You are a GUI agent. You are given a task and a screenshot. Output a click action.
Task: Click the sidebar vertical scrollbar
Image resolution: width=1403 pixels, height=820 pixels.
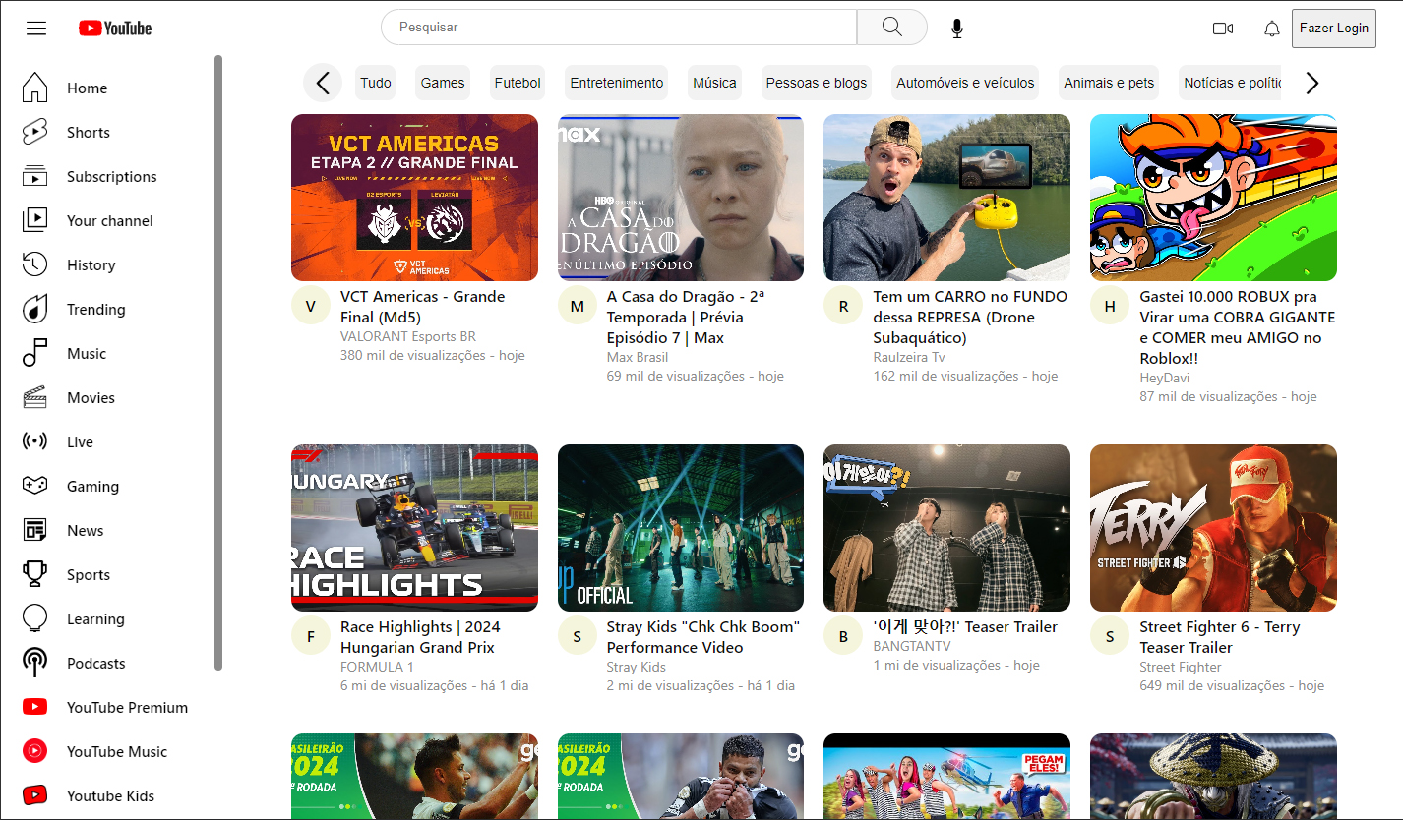(x=218, y=363)
